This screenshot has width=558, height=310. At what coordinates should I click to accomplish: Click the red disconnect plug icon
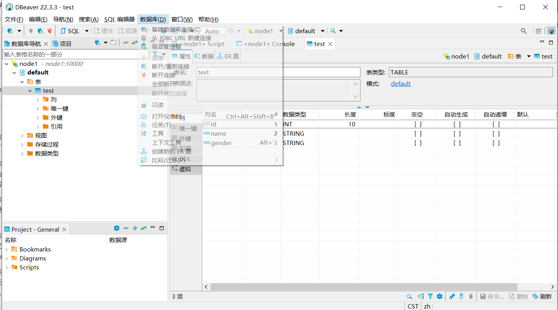coord(50,31)
